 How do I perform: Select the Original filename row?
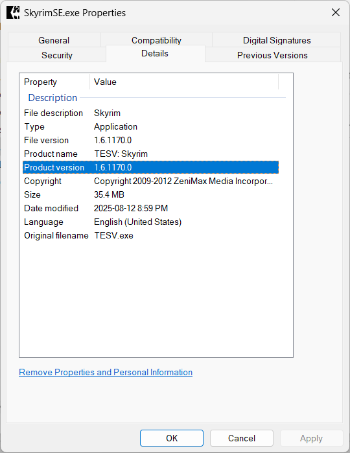pos(150,235)
